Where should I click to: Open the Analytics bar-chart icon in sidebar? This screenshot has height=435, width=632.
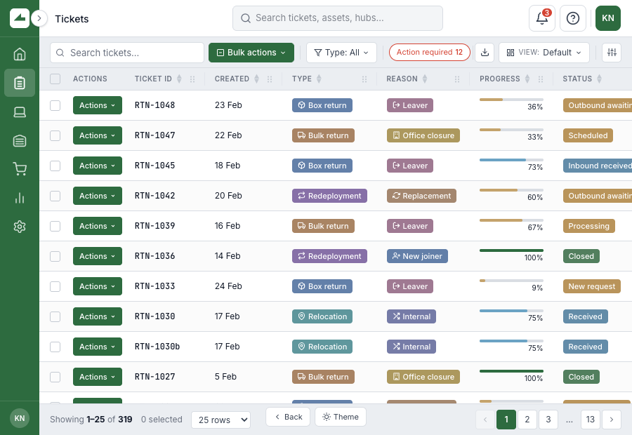click(x=19, y=197)
